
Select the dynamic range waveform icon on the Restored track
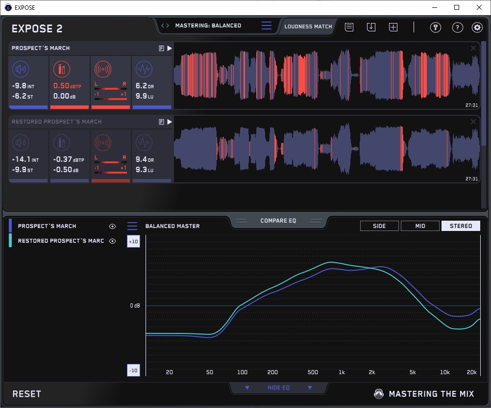(144, 143)
